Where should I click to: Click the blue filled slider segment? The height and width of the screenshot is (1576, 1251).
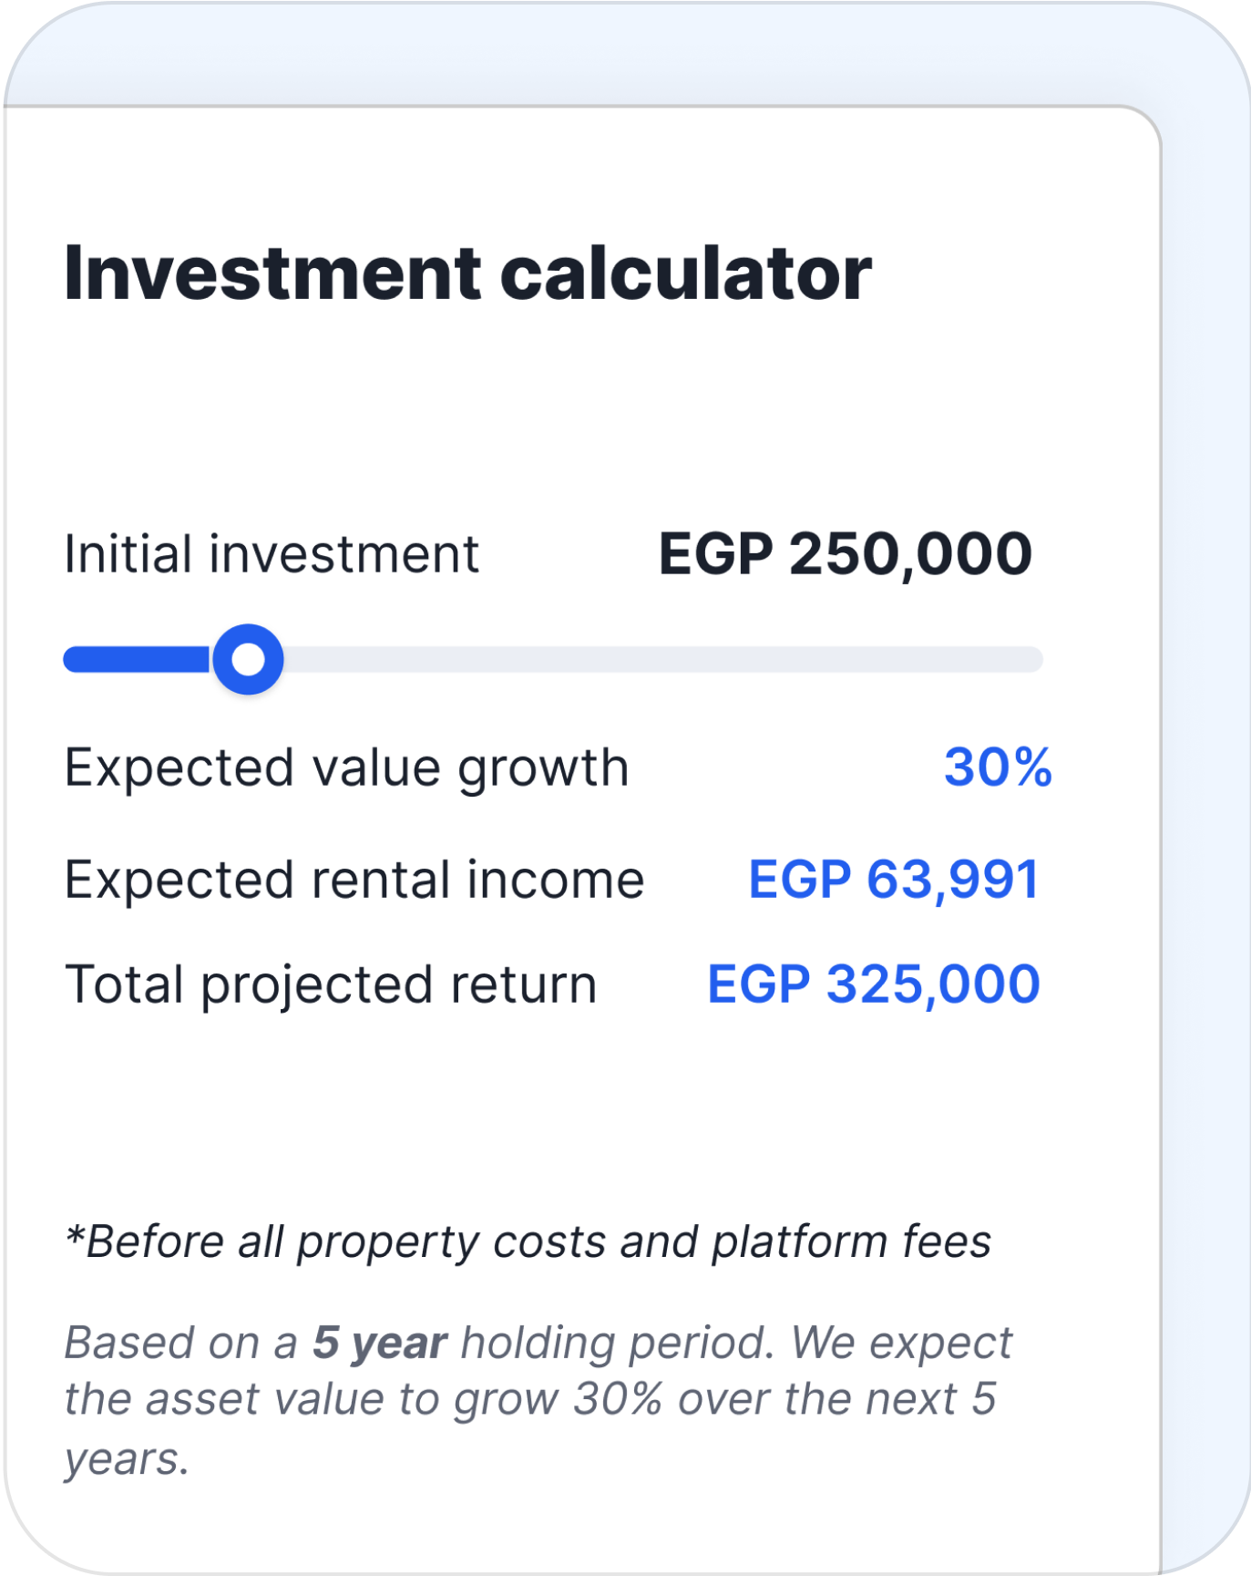[x=137, y=659]
